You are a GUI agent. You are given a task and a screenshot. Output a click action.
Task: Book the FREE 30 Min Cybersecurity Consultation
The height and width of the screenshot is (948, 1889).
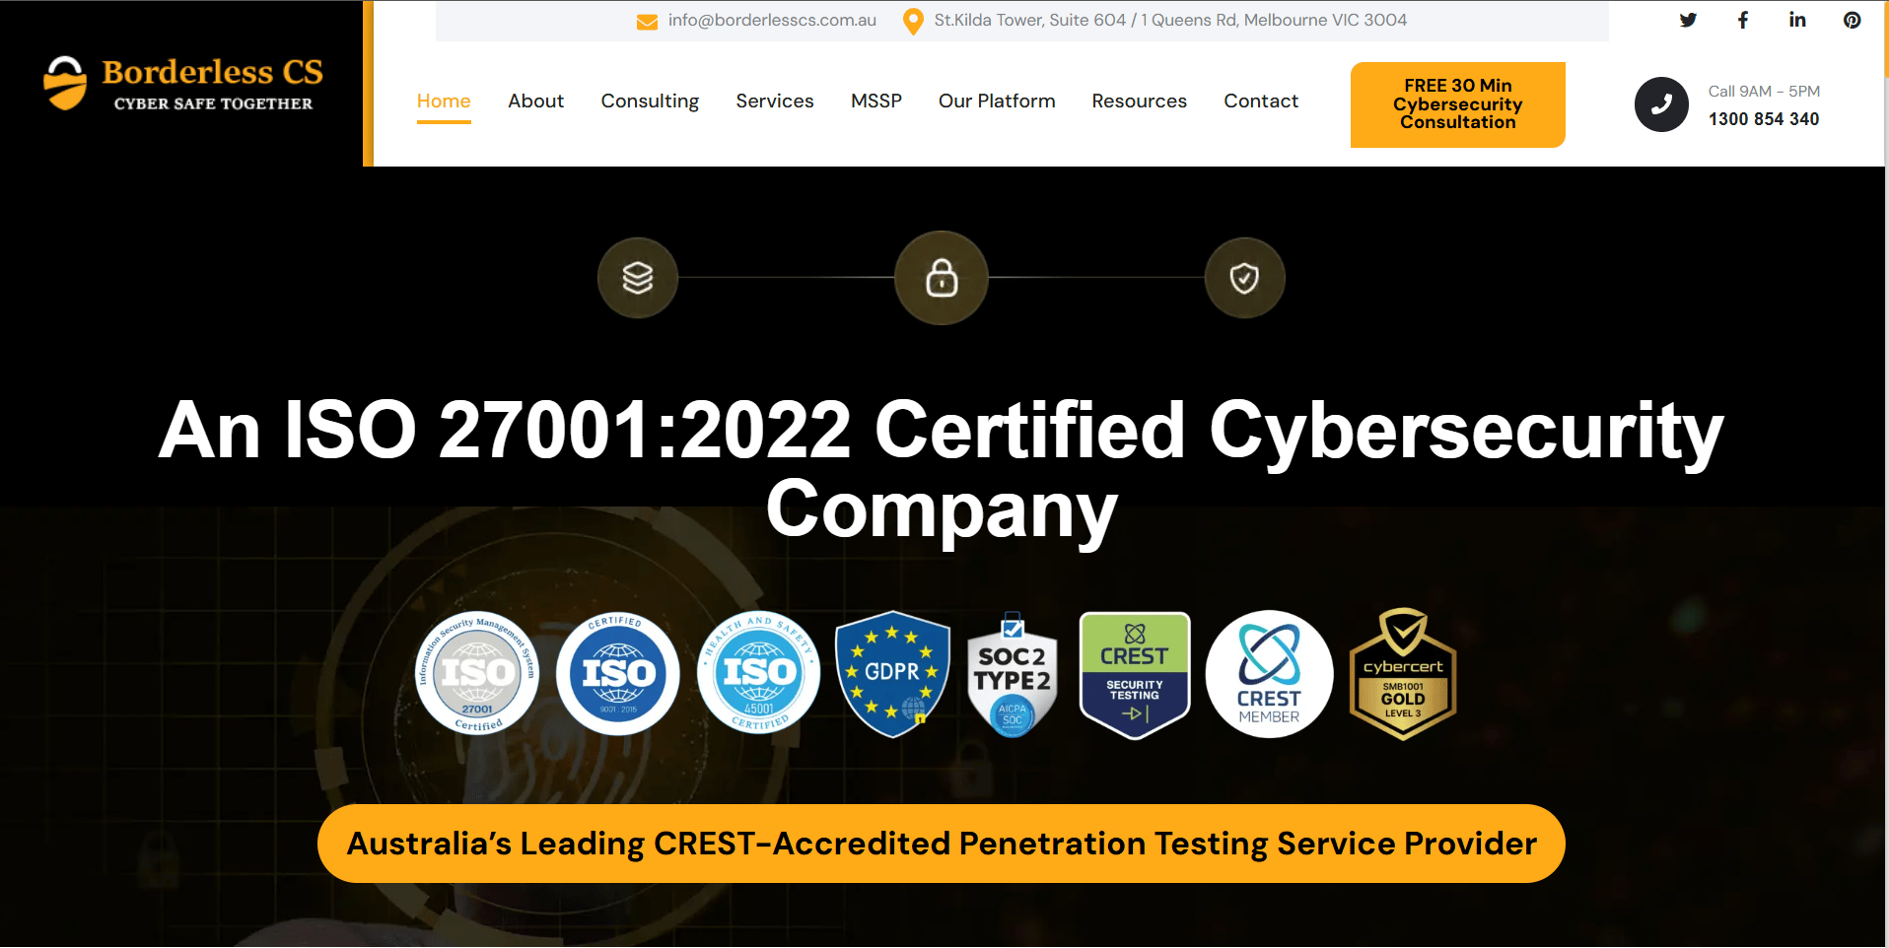(1458, 104)
